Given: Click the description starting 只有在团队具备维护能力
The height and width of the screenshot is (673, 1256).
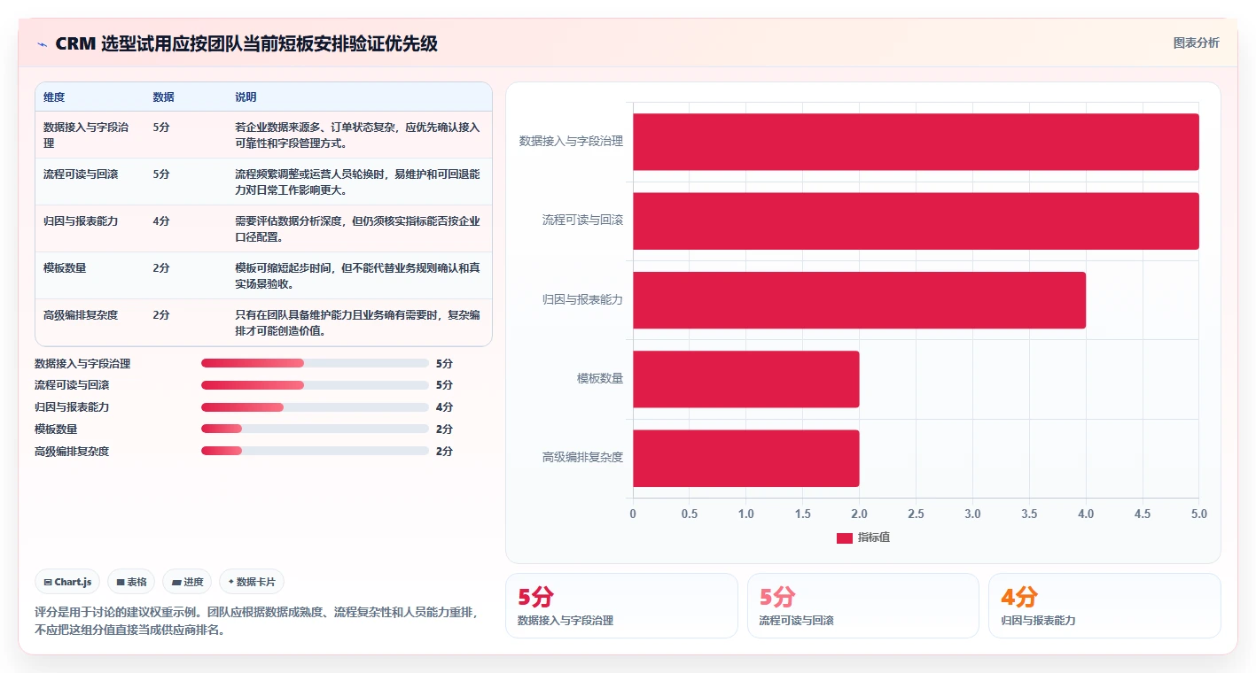Looking at the screenshot, I should pyautogui.click(x=358, y=323).
